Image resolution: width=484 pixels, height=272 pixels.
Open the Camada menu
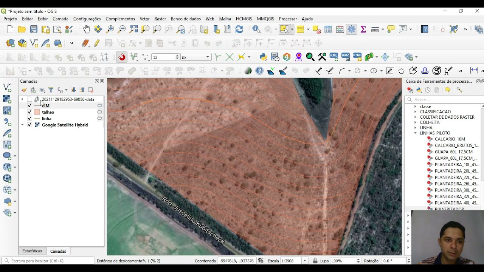click(x=60, y=19)
